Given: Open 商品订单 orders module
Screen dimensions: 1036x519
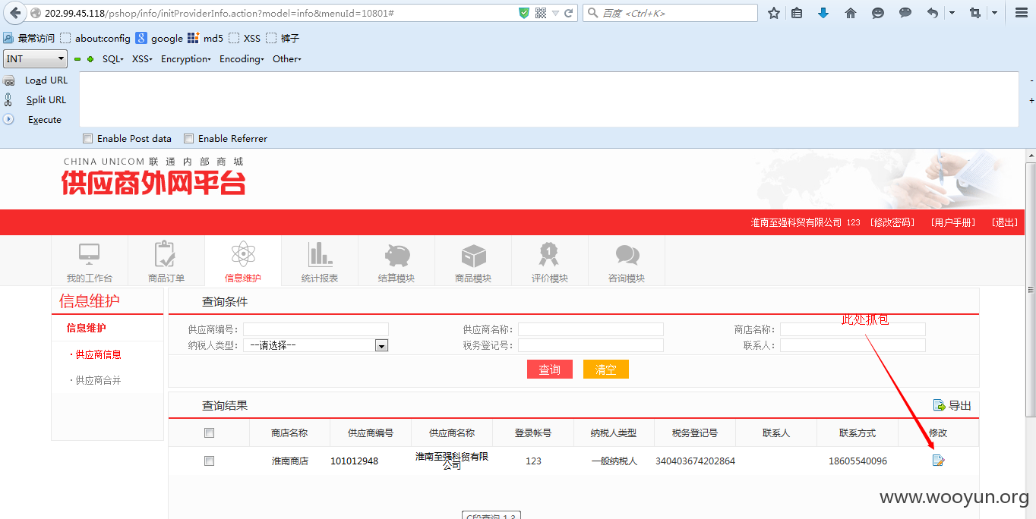Looking at the screenshot, I should pyautogui.click(x=166, y=262).
